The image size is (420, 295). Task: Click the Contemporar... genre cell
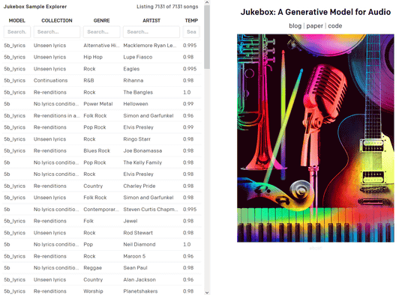click(x=101, y=210)
